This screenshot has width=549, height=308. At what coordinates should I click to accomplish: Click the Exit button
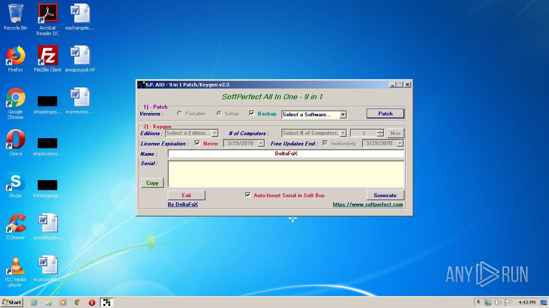point(186,195)
